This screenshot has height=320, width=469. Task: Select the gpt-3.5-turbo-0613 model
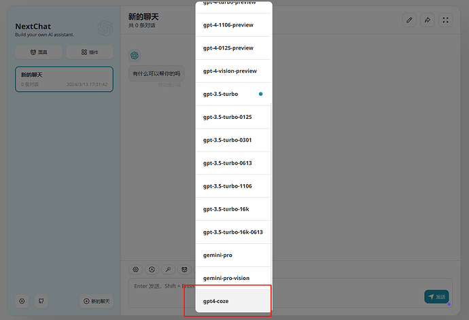pos(233,163)
